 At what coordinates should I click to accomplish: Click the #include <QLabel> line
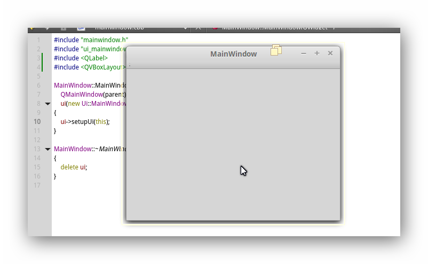(x=81, y=58)
